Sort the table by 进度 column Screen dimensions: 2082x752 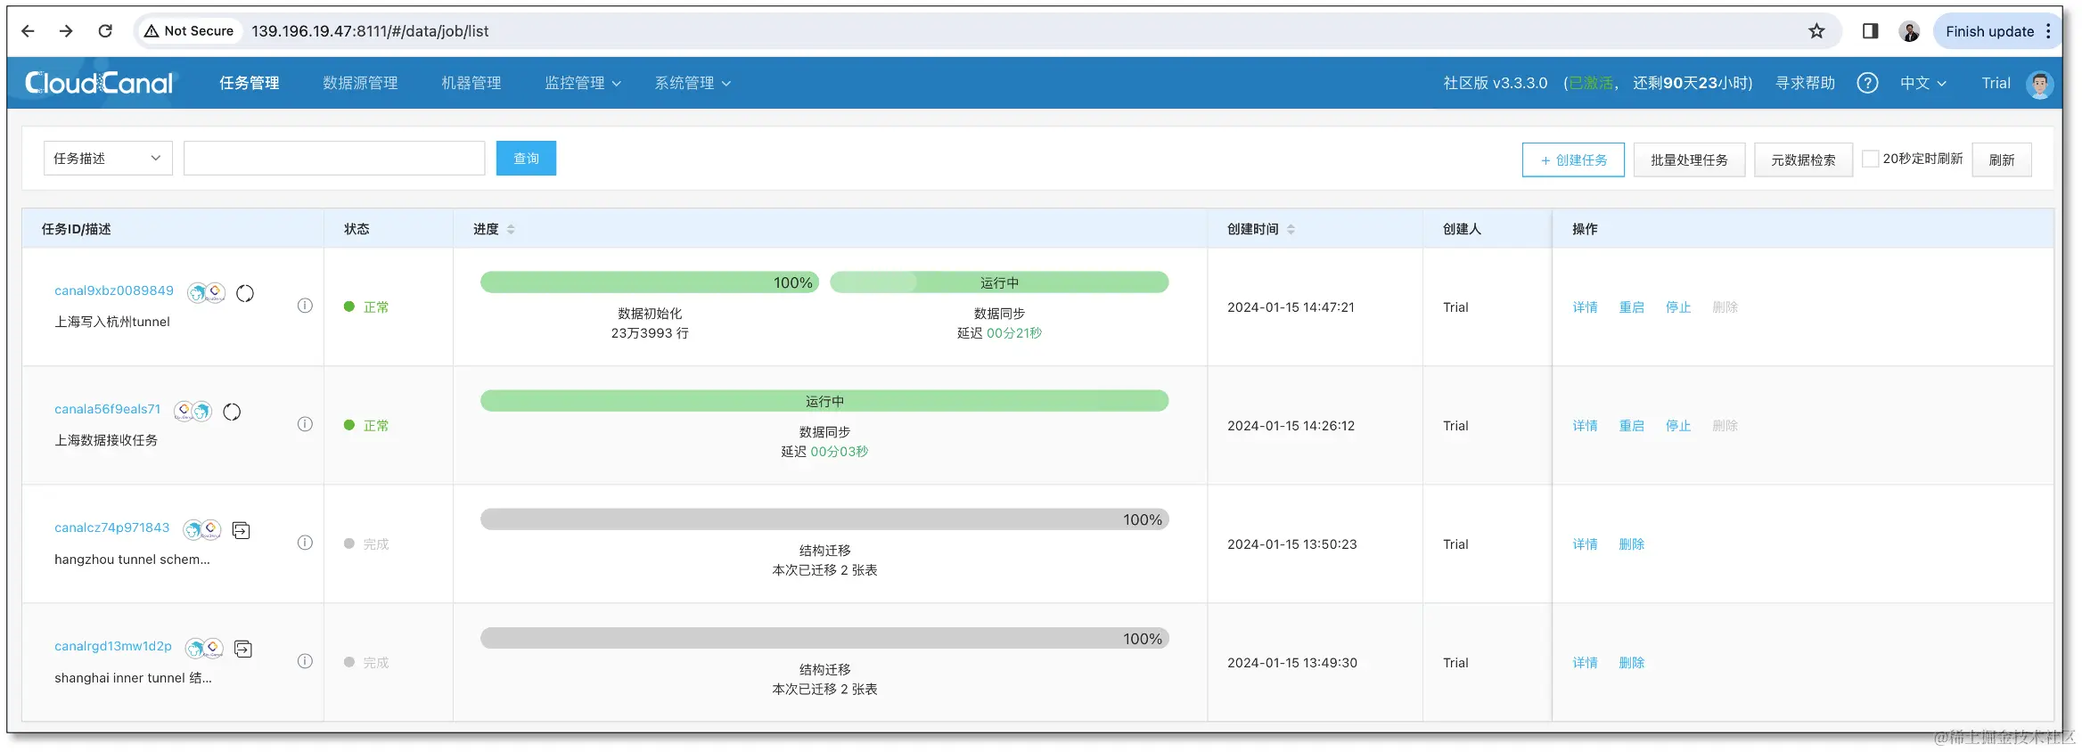pyautogui.click(x=511, y=229)
